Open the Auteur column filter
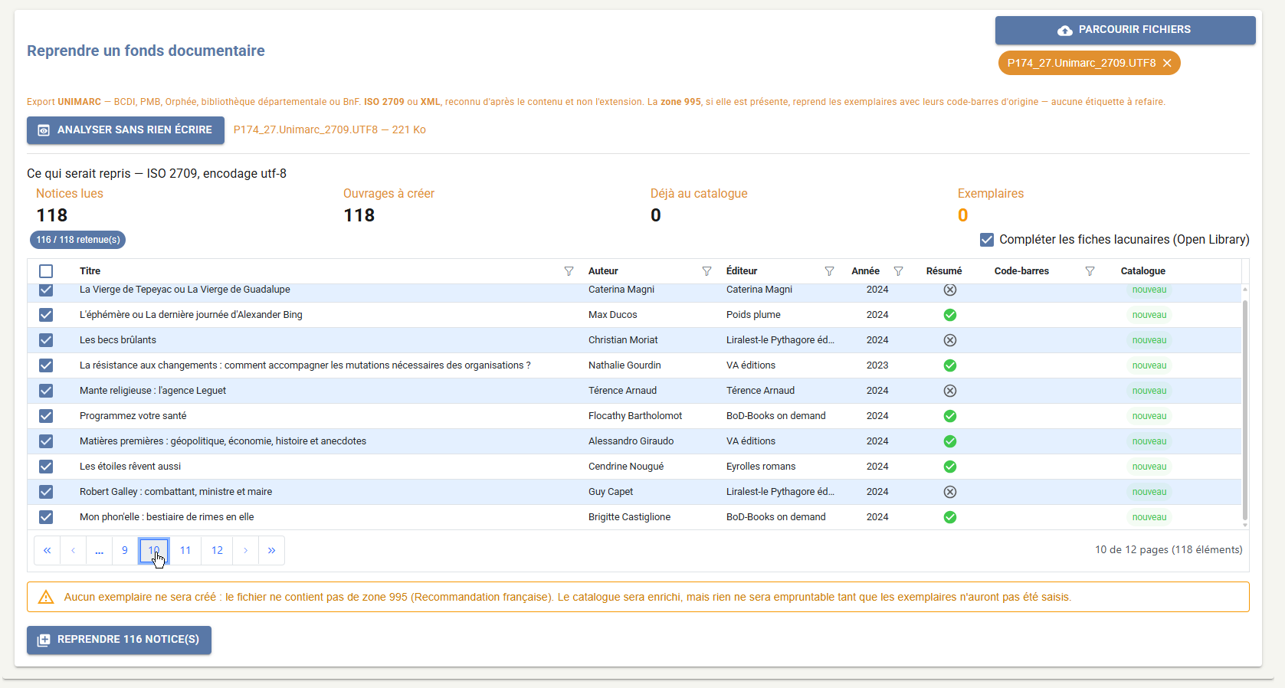The height and width of the screenshot is (688, 1285). click(706, 271)
